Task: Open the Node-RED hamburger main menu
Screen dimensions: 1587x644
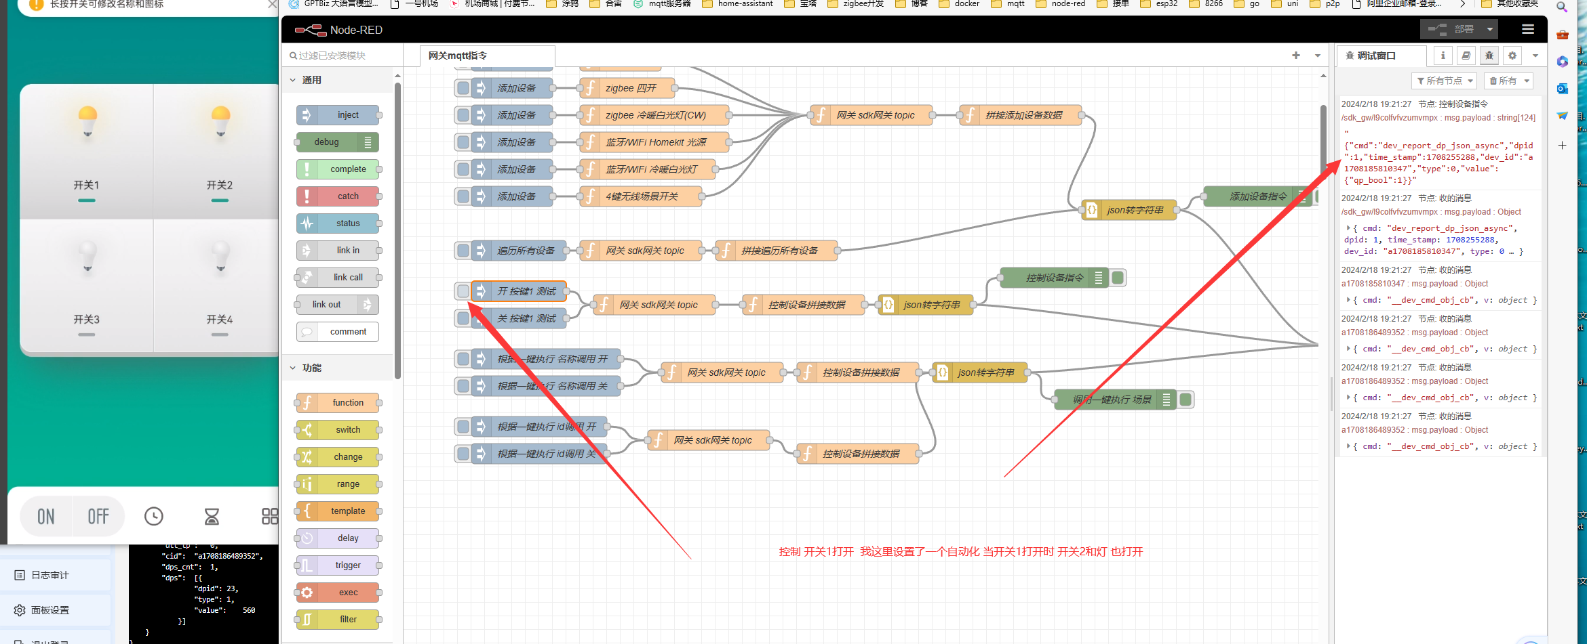Action: [x=1527, y=29]
